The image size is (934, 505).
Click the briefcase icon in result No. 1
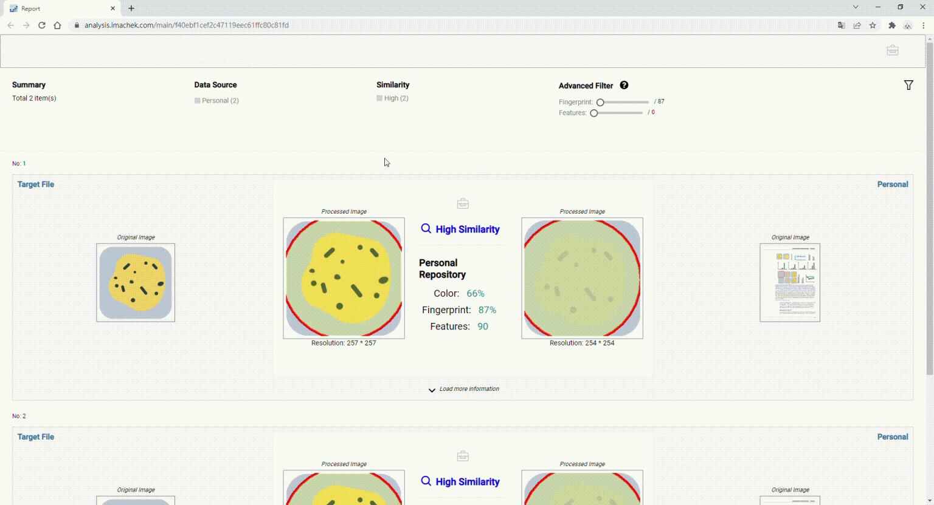point(463,203)
